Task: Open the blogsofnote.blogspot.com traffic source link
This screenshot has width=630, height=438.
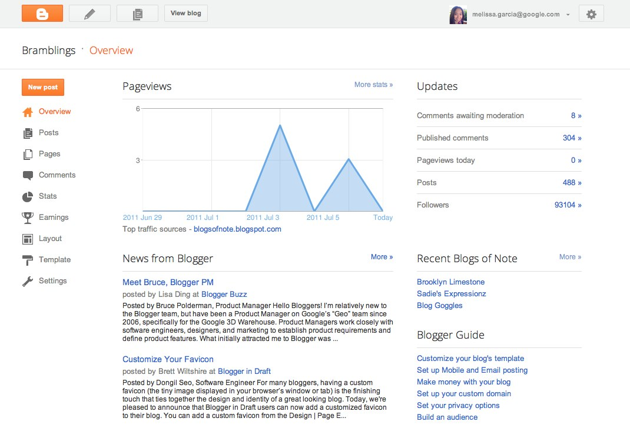Action: pyautogui.click(x=237, y=229)
